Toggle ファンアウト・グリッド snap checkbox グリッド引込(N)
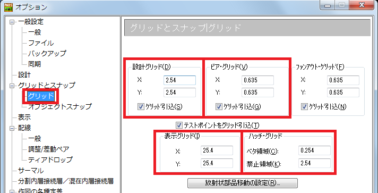The width and height of the screenshot is (378, 193). [x=304, y=107]
